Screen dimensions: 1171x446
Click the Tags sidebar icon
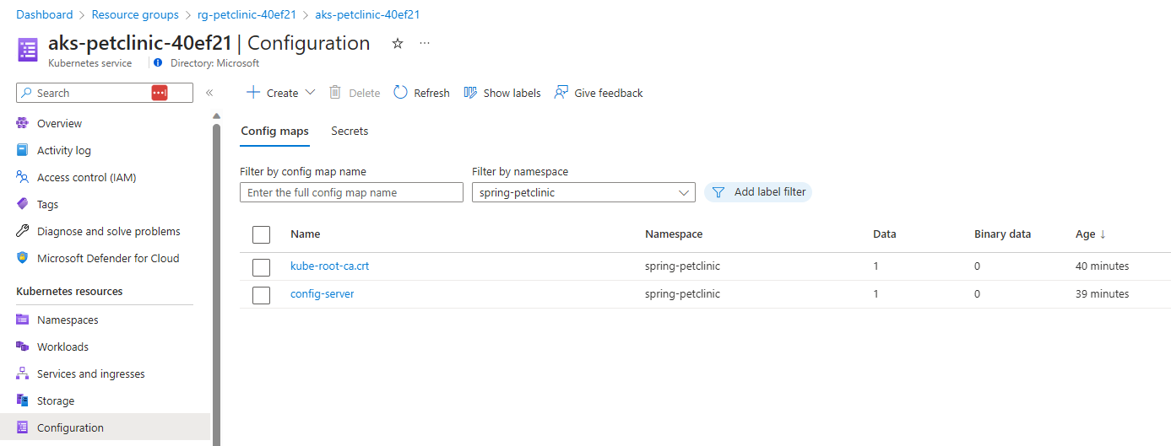click(x=23, y=204)
